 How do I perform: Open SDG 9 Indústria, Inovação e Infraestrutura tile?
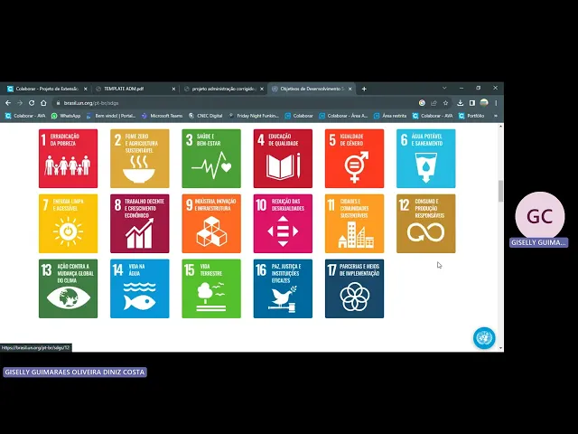click(x=211, y=223)
